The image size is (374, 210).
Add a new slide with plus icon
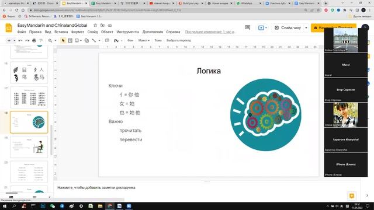[x=9, y=40]
